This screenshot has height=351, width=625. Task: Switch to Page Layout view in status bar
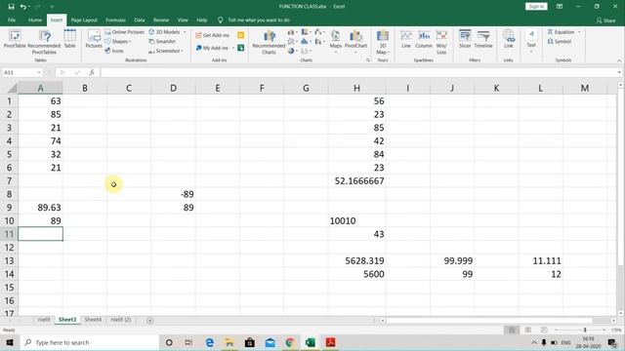point(527,330)
